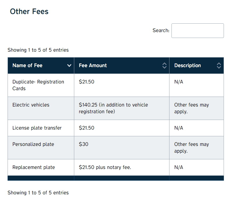Click the $140.25 electric vehicle fee cell
Viewport: 237px width, 204px height.
click(x=122, y=108)
